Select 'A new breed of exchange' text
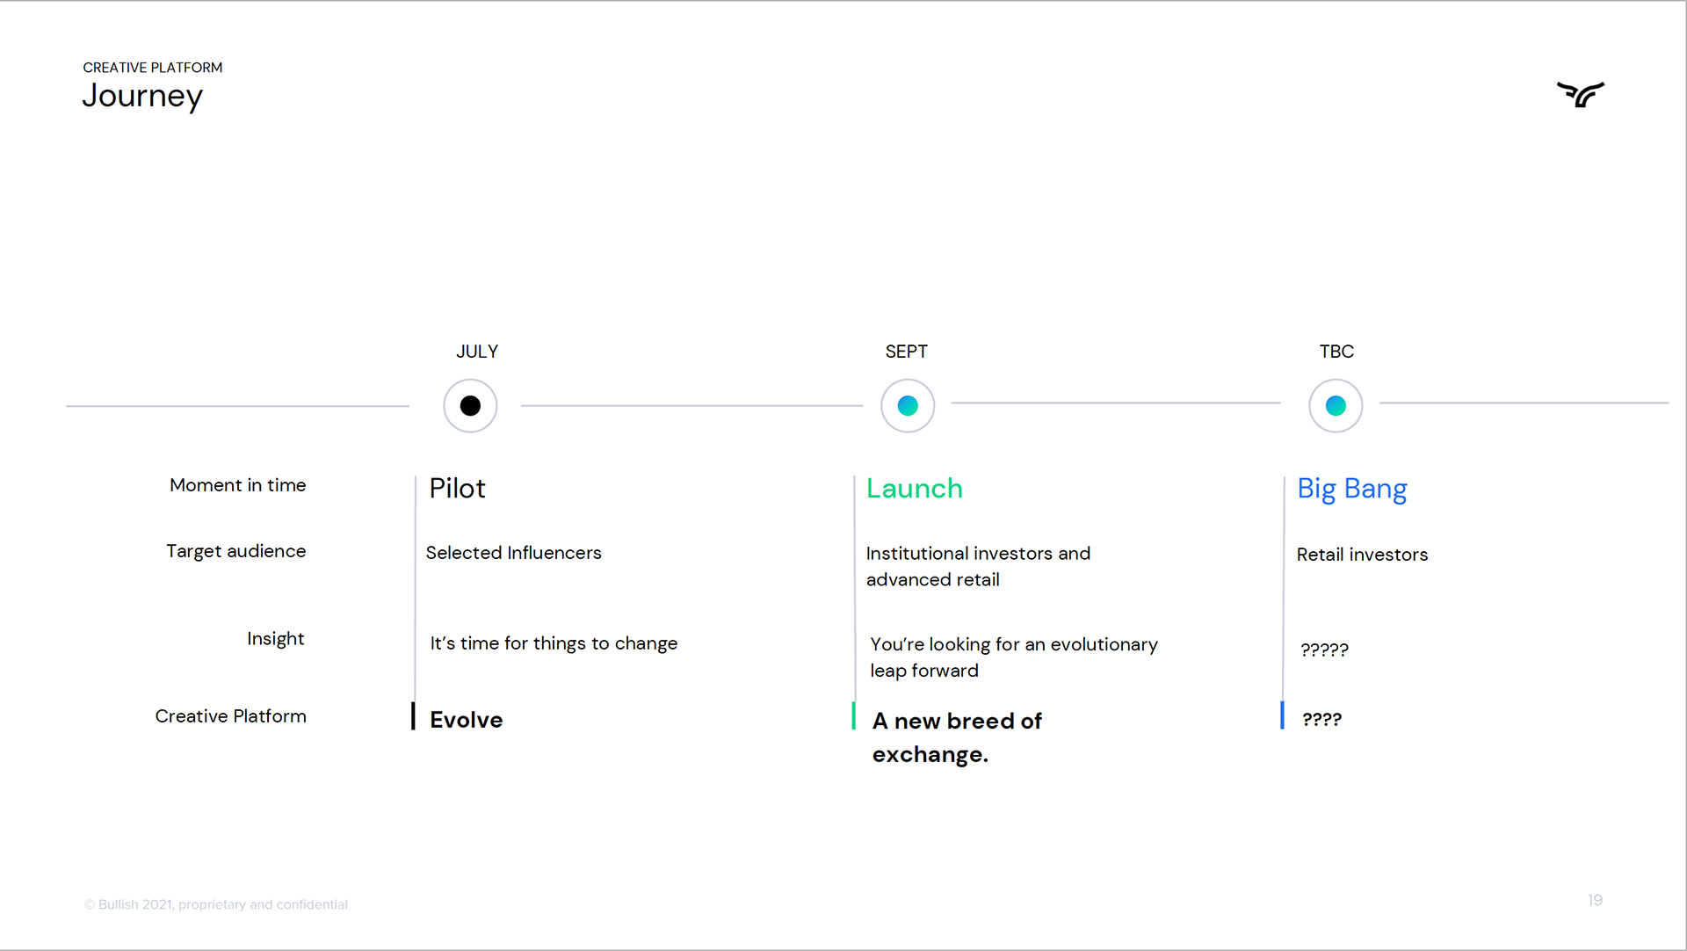The image size is (1687, 951). 957,737
